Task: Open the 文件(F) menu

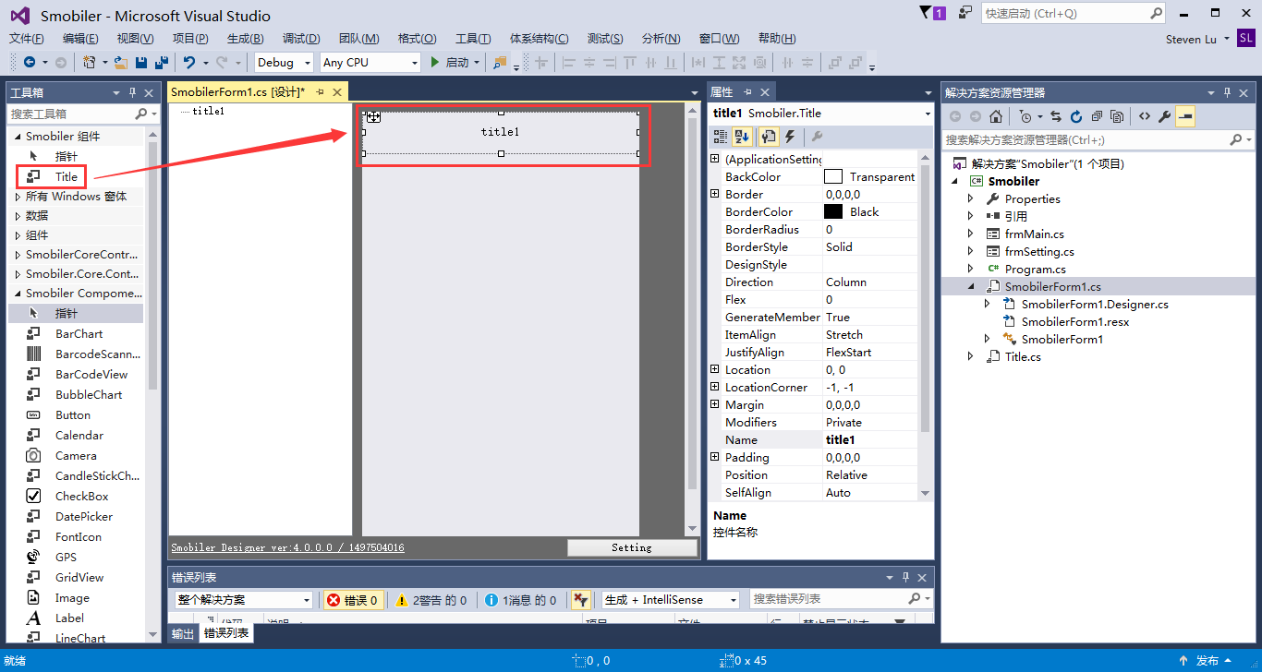Action: 27,38
